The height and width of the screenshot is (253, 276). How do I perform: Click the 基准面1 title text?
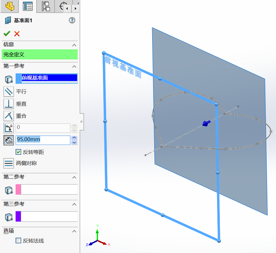click(x=23, y=21)
